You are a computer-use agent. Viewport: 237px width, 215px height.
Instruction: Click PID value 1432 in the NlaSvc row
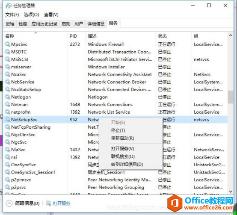75,150
